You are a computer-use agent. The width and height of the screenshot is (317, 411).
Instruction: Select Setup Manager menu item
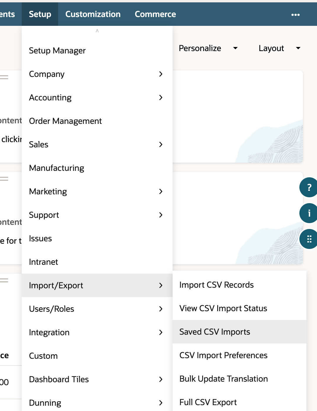tap(97, 50)
